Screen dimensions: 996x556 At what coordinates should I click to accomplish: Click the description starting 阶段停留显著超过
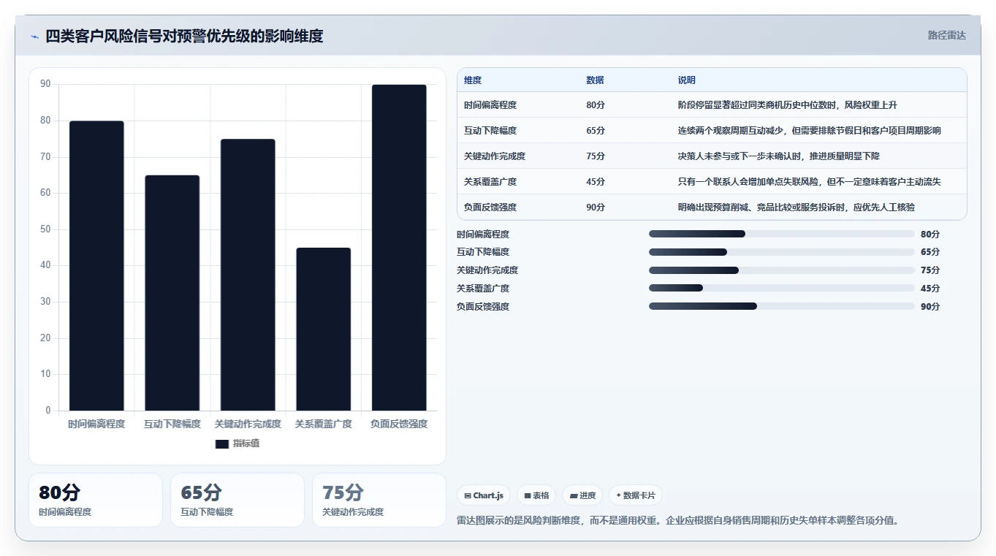(x=788, y=105)
